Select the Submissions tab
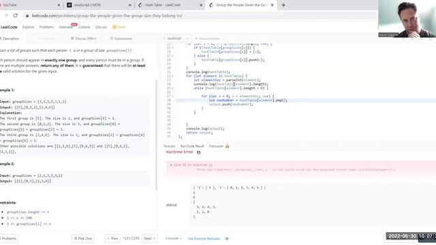Screen dimensions: 436x245 (121, 39)
